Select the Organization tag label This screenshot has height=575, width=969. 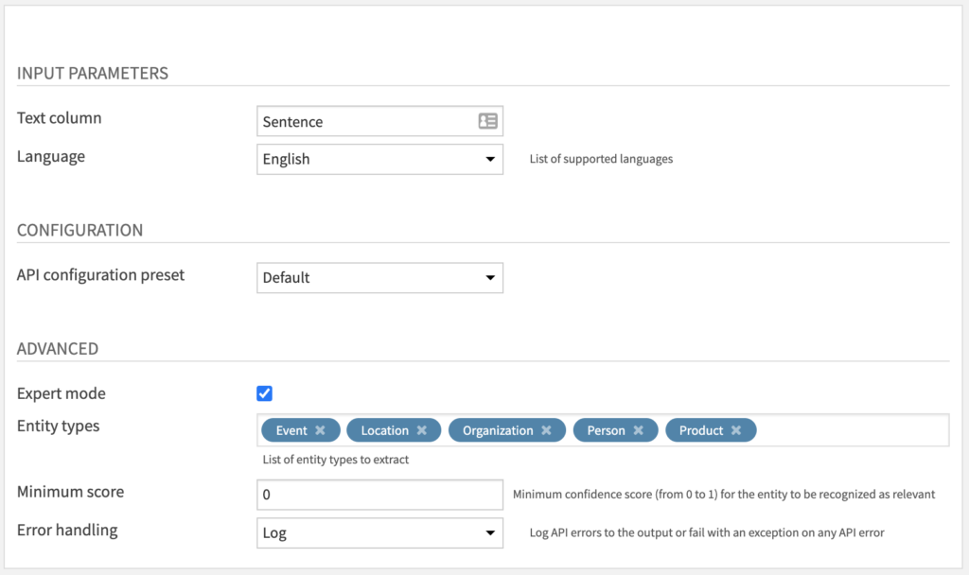(498, 430)
